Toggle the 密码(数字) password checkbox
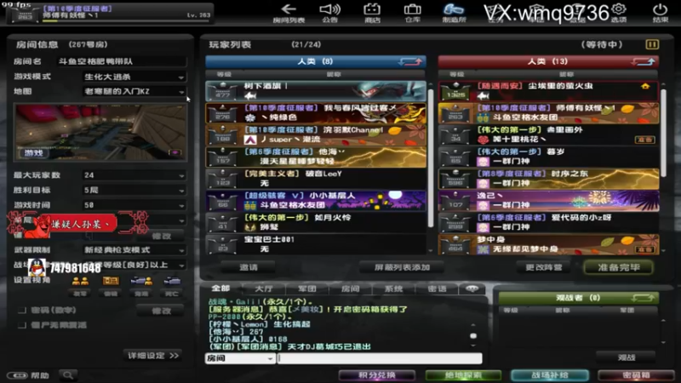The height and width of the screenshot is (383, 681). point(22,310)
